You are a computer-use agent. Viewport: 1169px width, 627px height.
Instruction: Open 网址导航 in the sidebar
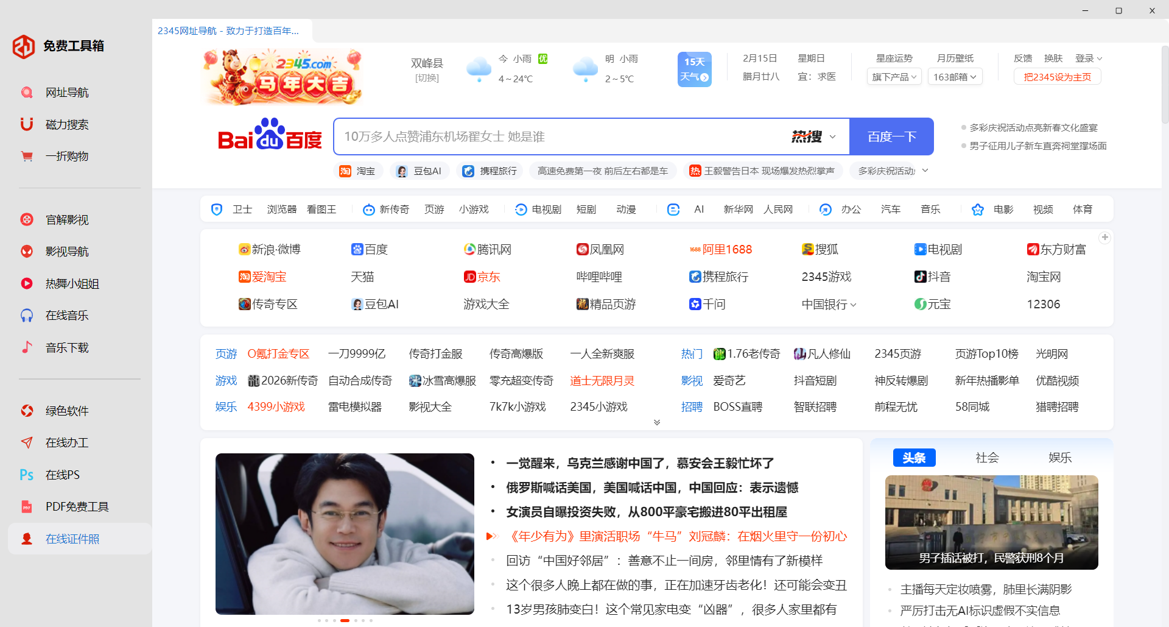click(x=67, y=93)
